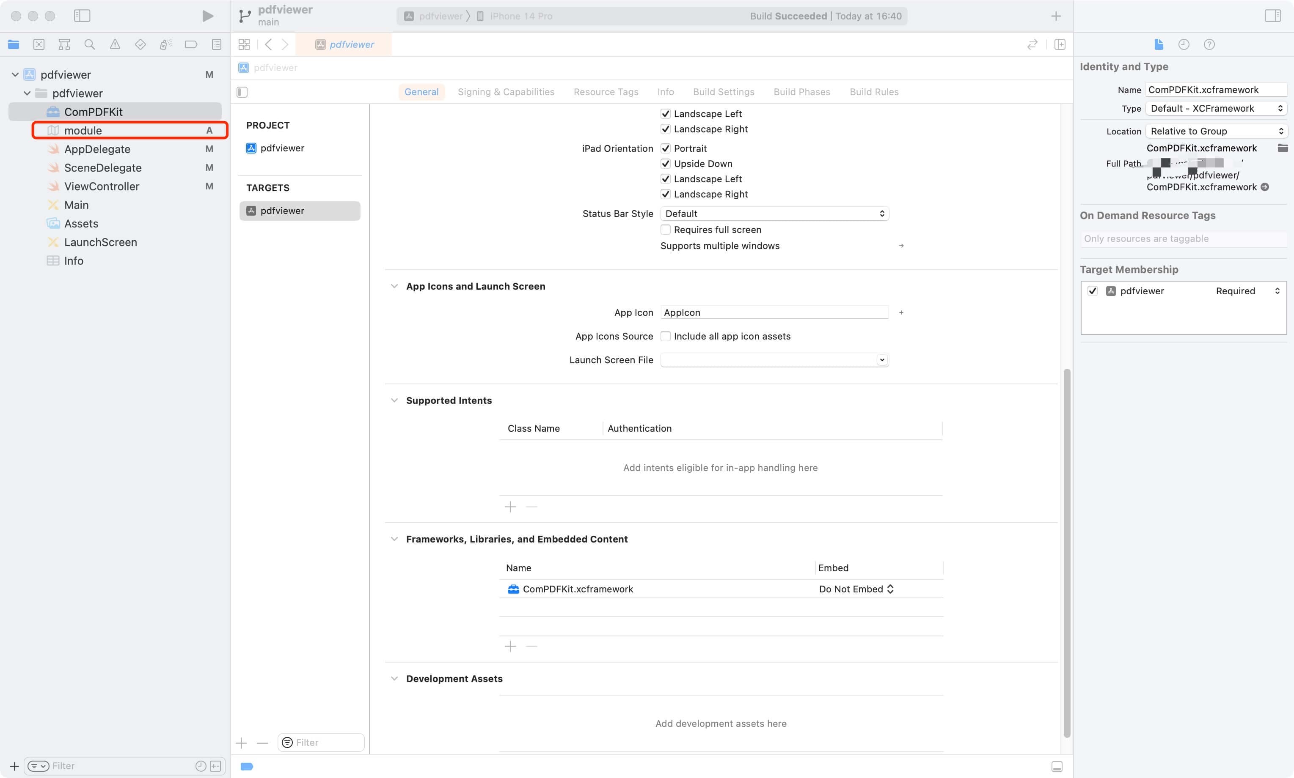Open the Debug navigator icon

(166, 44)
